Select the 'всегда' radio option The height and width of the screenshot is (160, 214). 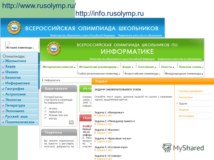45,118
